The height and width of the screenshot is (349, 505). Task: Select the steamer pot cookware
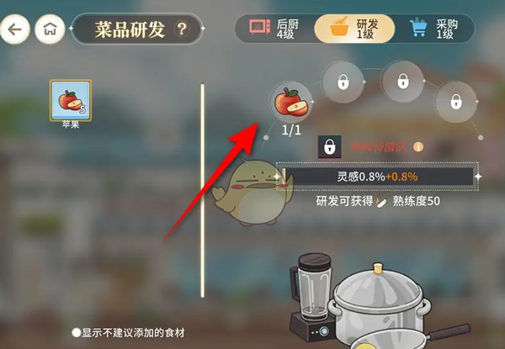pyautogui.click(x=380, y=302)
